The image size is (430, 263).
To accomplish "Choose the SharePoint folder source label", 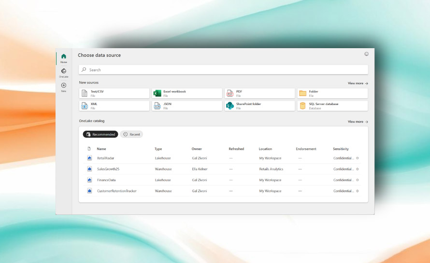I will [x=248, y=104].
